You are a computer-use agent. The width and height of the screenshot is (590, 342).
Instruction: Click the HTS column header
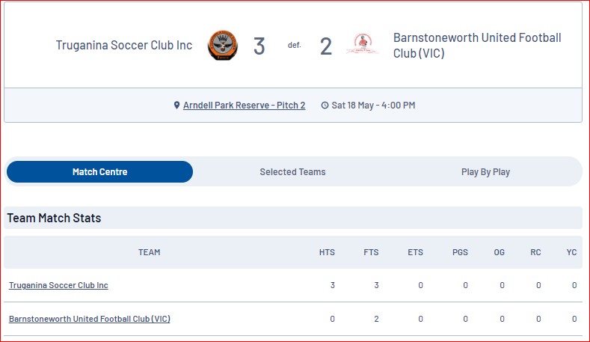327,252
